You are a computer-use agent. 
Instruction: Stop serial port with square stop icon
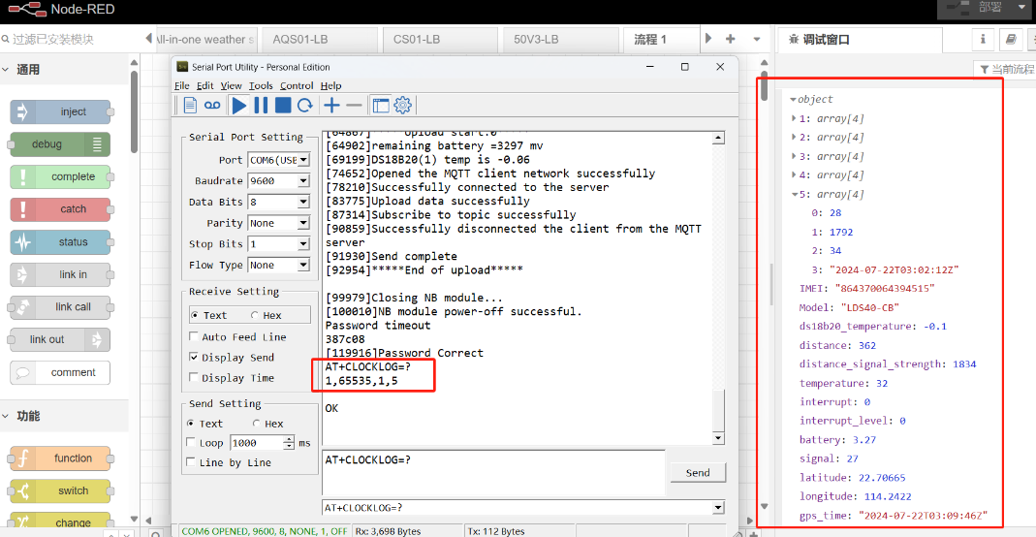[x=283, y=105]
